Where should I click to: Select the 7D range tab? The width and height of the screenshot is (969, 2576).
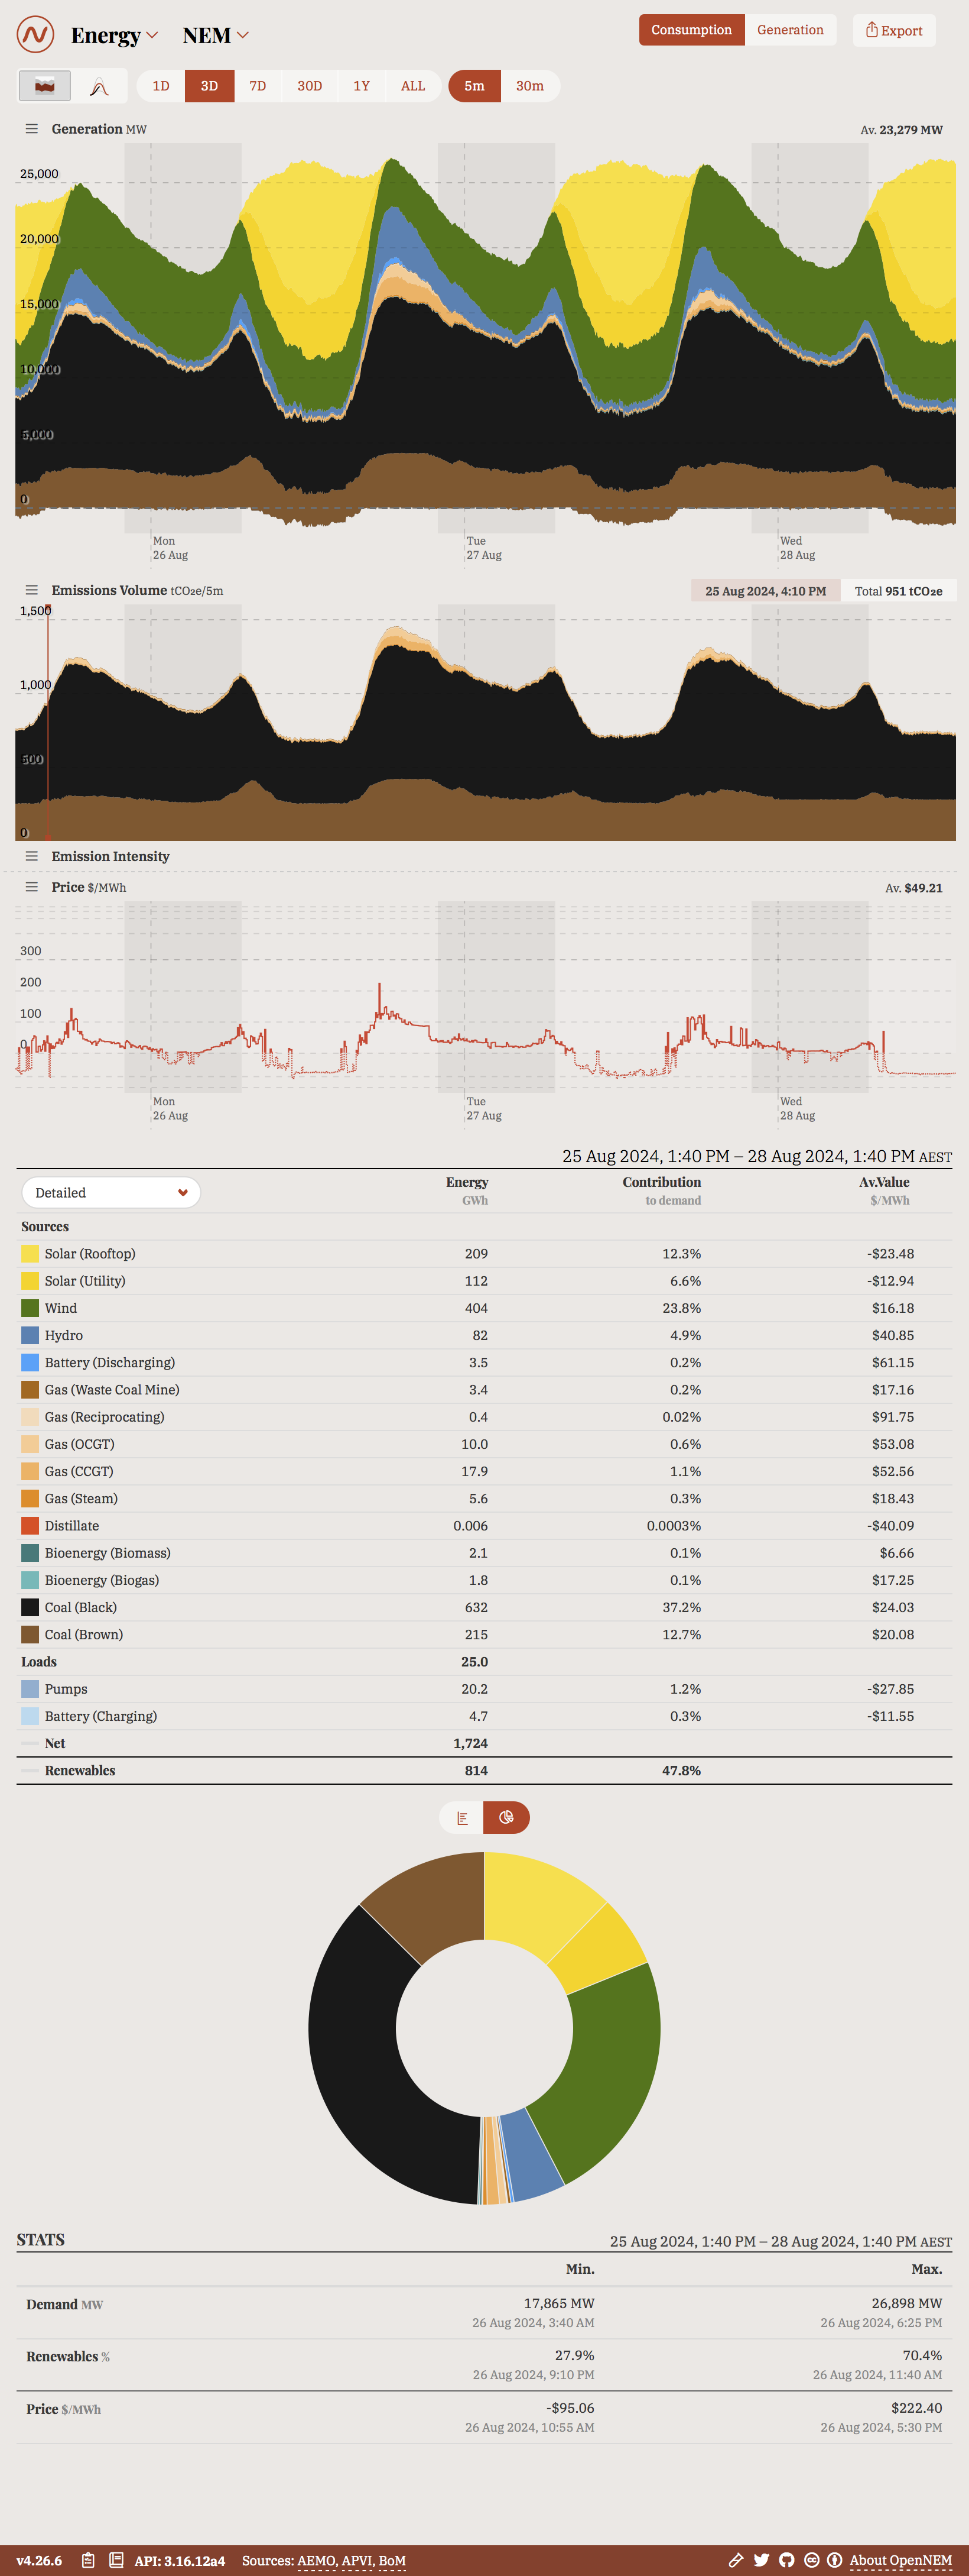(x=258, y=86)
